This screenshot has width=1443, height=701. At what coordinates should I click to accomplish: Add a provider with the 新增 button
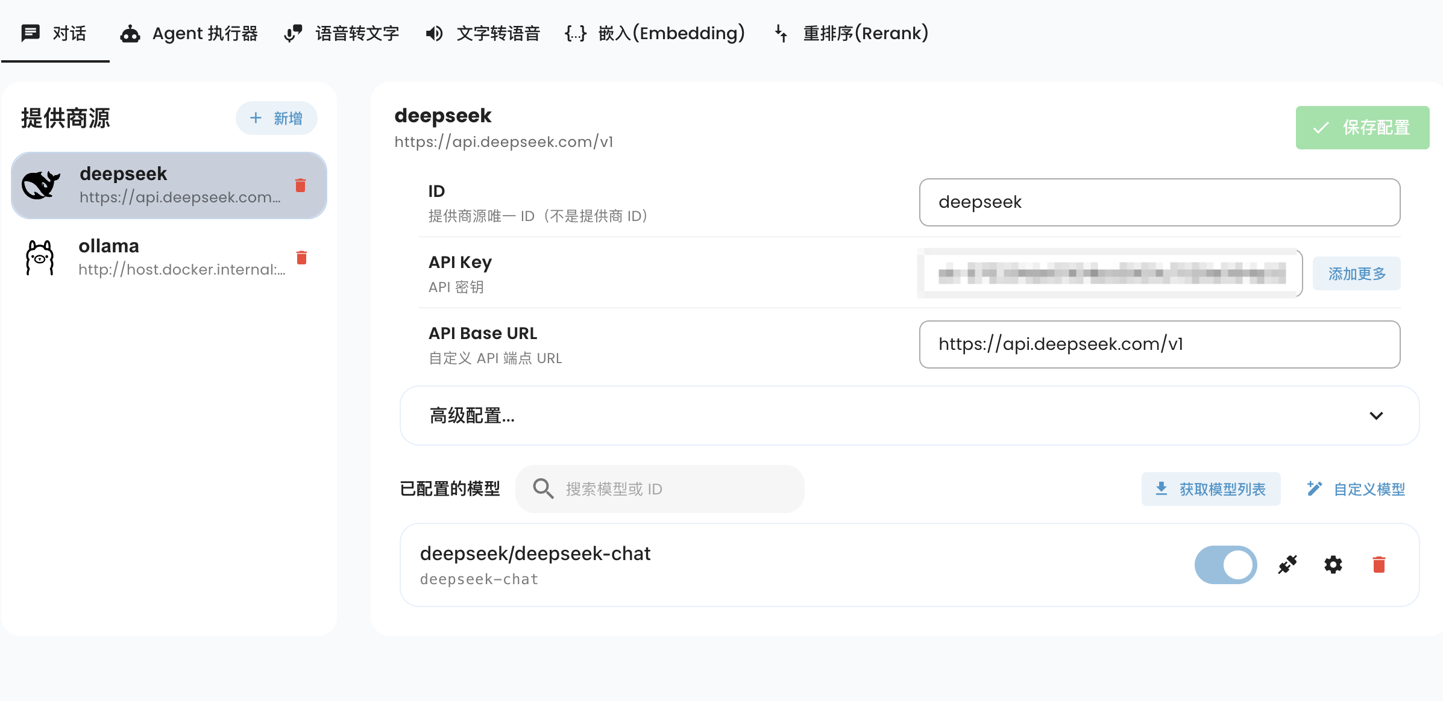[x=277, y=118]
